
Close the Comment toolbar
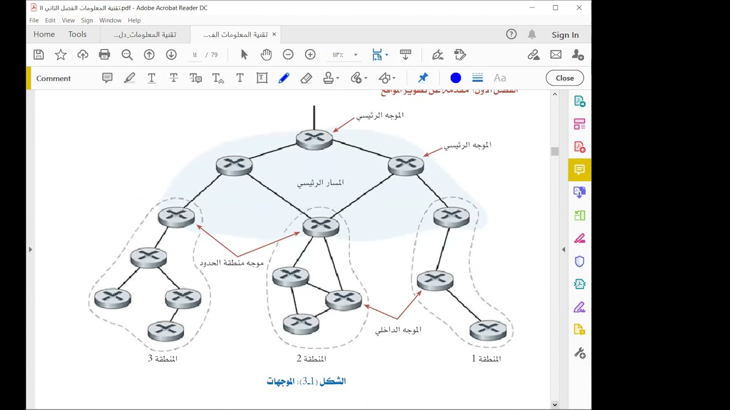click(565, 78)
